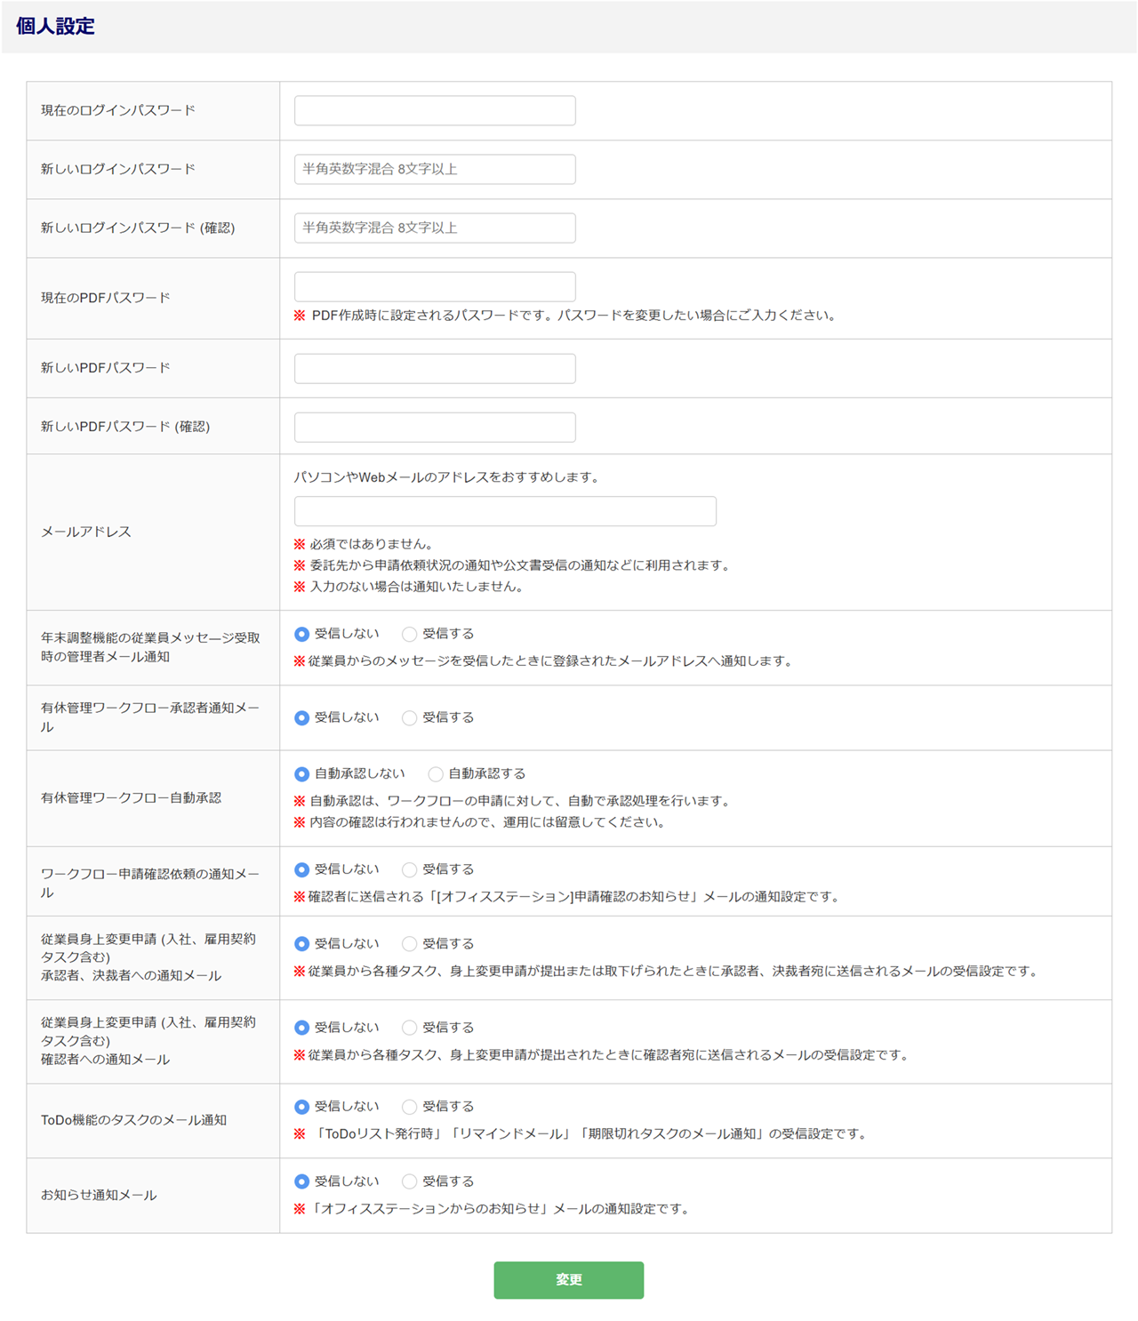Click the 新しいPDFパスワード input box

435,369
